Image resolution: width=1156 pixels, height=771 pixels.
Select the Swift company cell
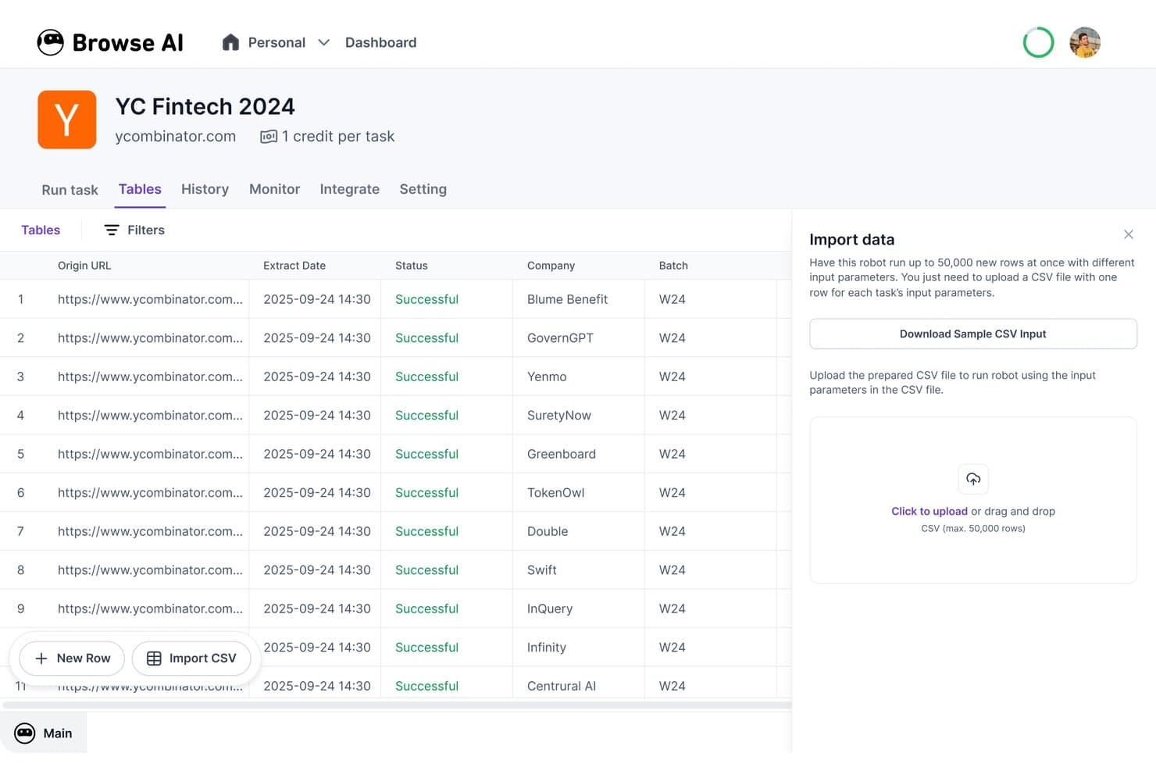578,570
